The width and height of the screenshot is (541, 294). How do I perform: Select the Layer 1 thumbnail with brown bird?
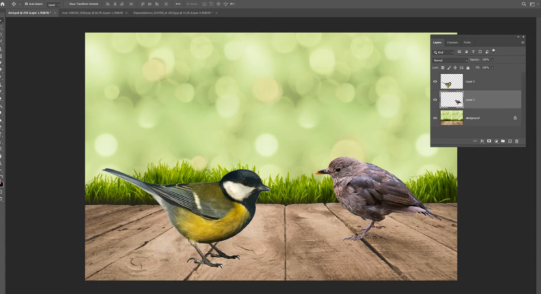coord(451,99)
